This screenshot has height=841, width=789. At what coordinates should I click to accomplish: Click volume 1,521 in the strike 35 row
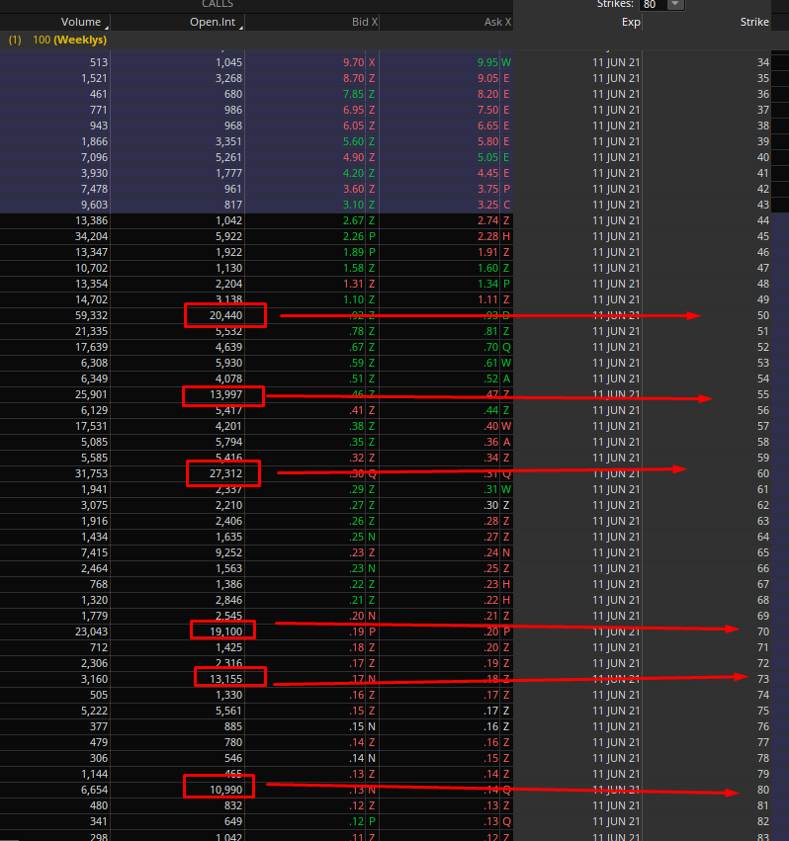95,78
